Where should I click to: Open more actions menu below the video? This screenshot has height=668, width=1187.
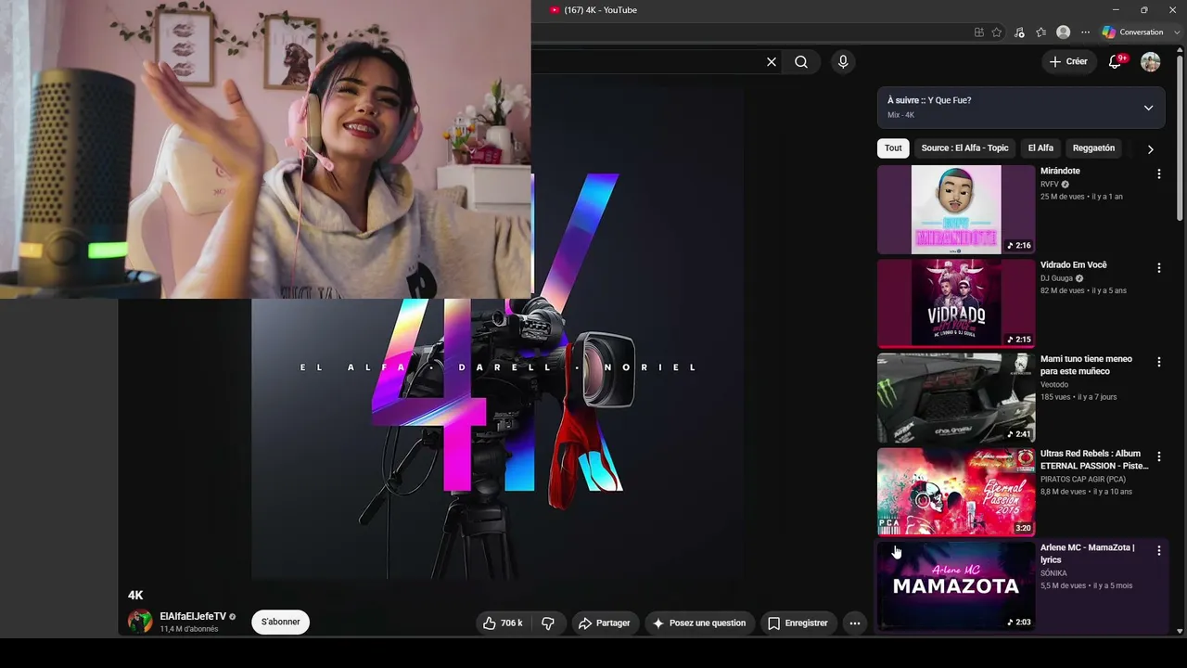pyautogui.click(x=855, y=623)
